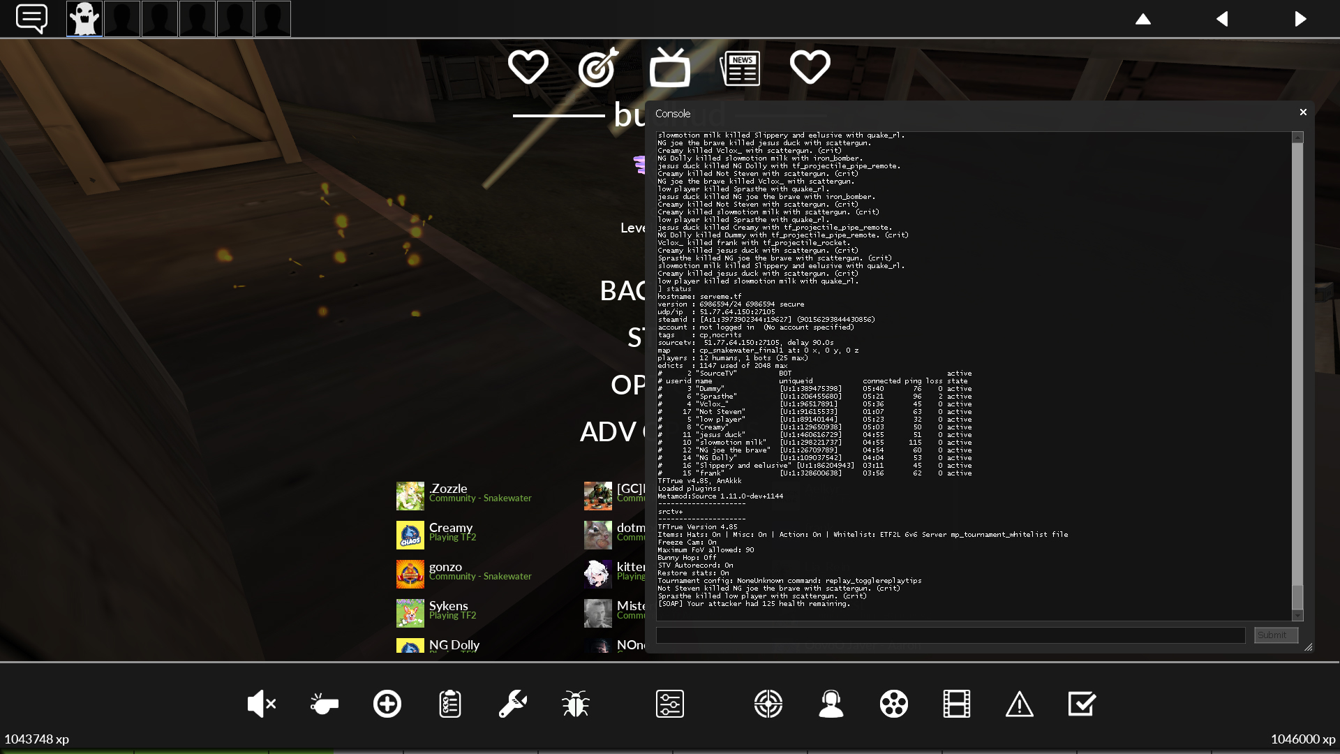Open the film strip icon
Screen dimensions: 1340x754
point(957,704)
